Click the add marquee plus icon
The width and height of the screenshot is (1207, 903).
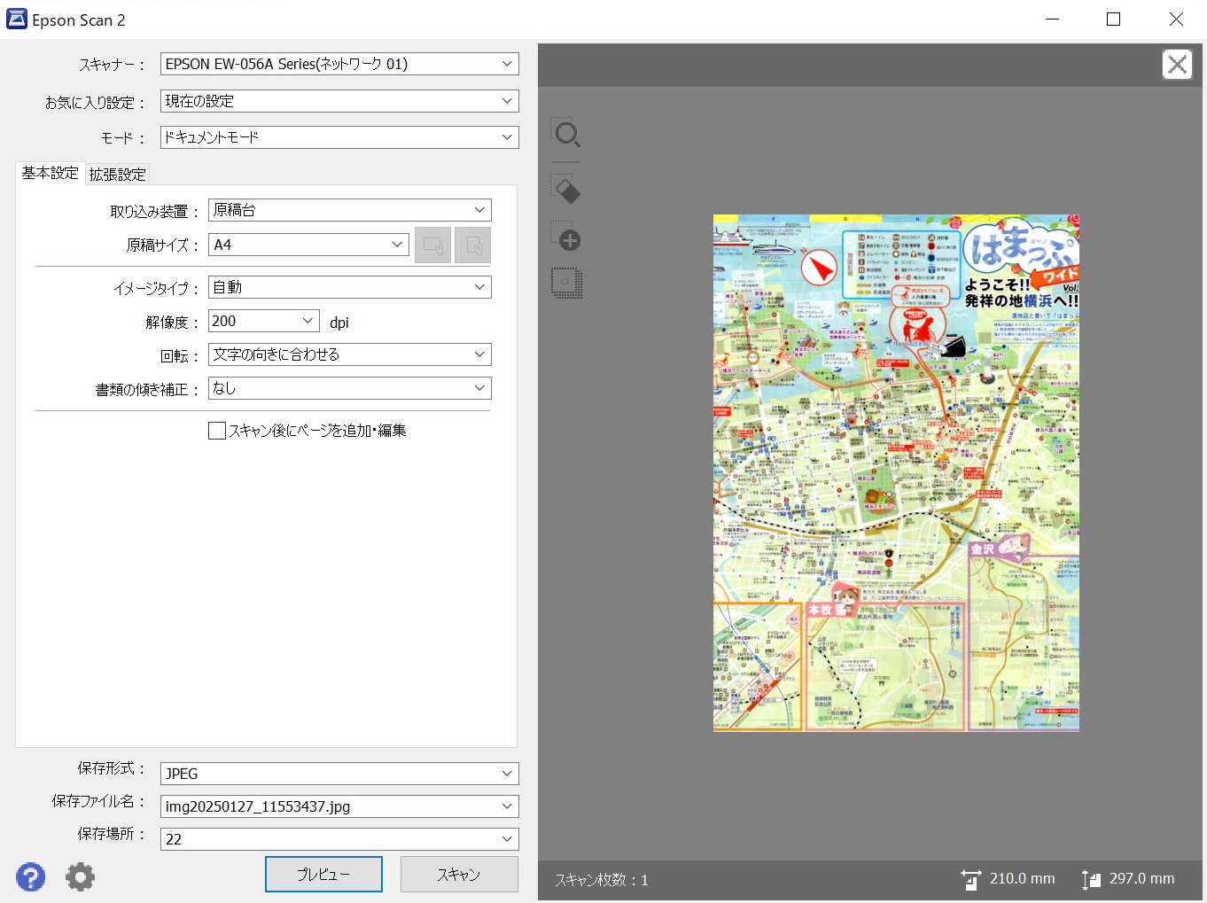point(566,237)
